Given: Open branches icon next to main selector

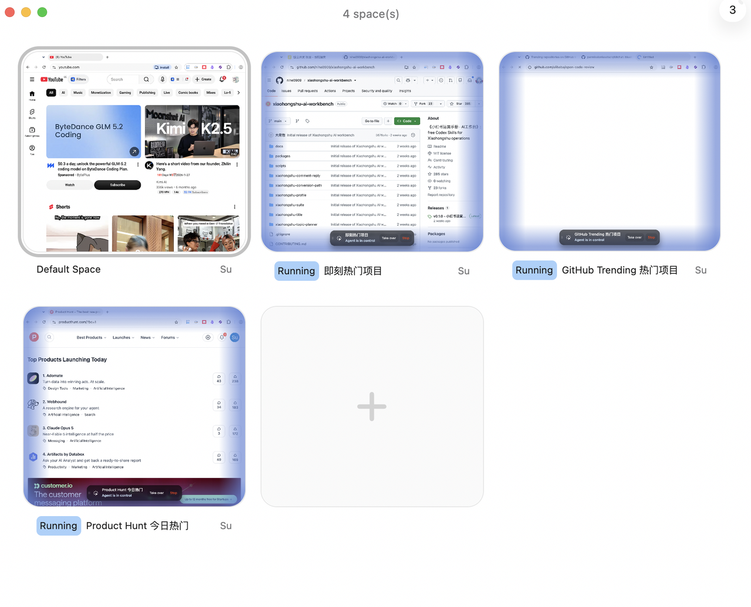Looking at the screenshot, I should [297, 121].
